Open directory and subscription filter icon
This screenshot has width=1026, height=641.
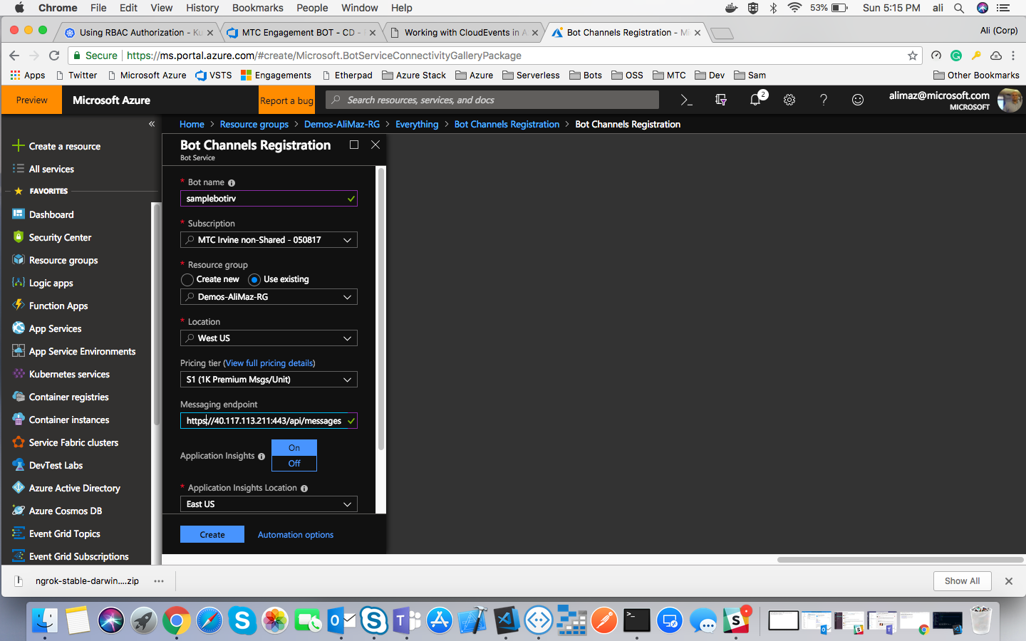721,100
